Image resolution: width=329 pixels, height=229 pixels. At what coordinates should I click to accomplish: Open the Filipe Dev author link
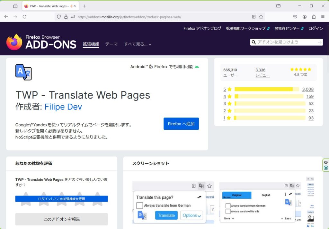(63, 107)
